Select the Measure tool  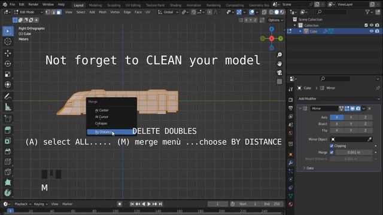[8, 107]
